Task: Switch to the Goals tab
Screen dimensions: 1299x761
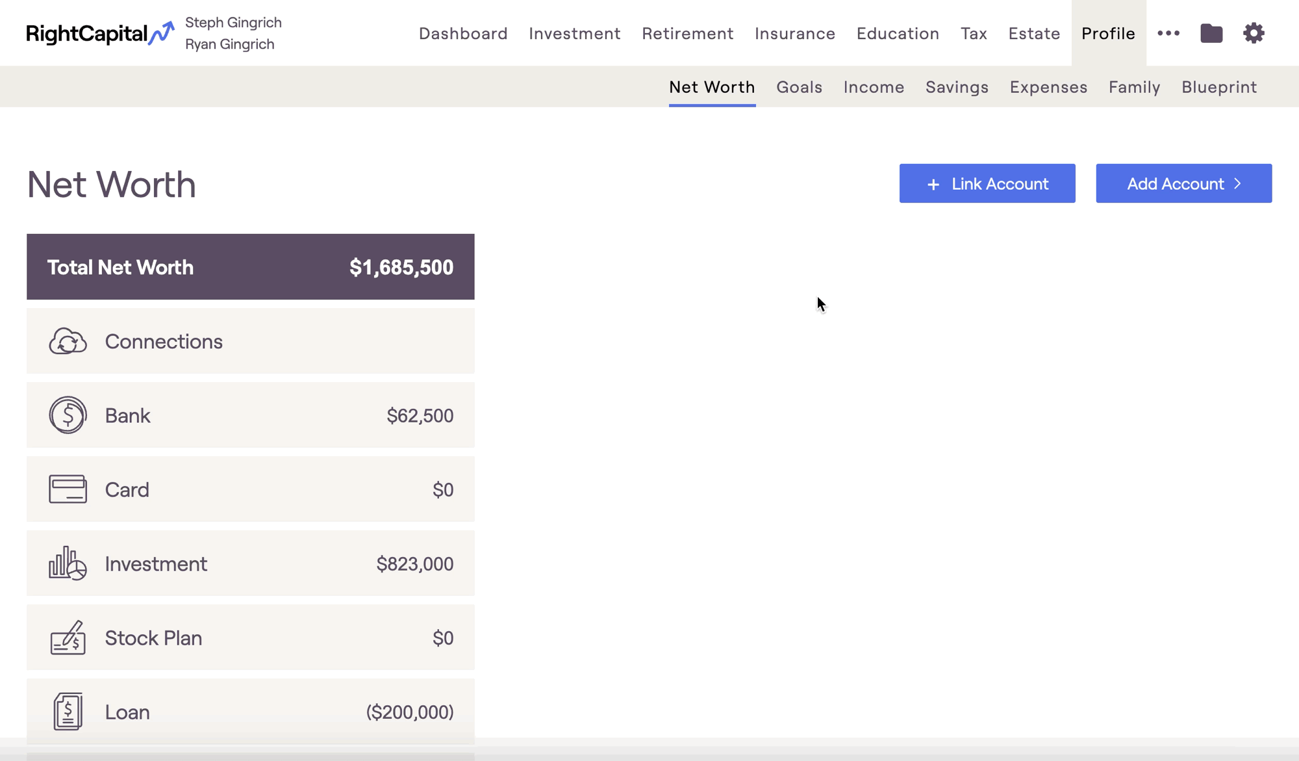Action: 799,87
